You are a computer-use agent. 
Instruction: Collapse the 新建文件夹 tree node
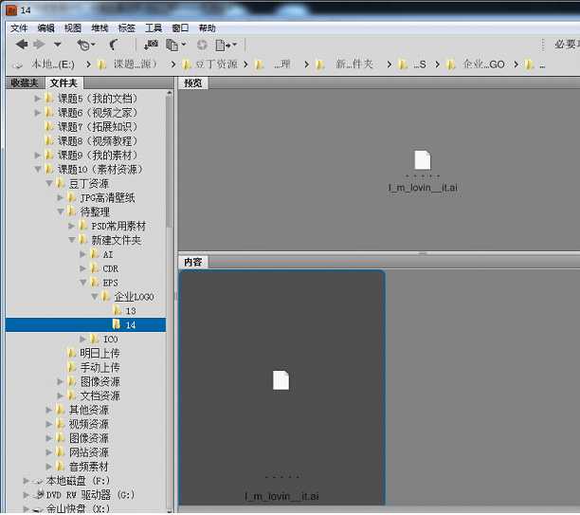point(72,240)
